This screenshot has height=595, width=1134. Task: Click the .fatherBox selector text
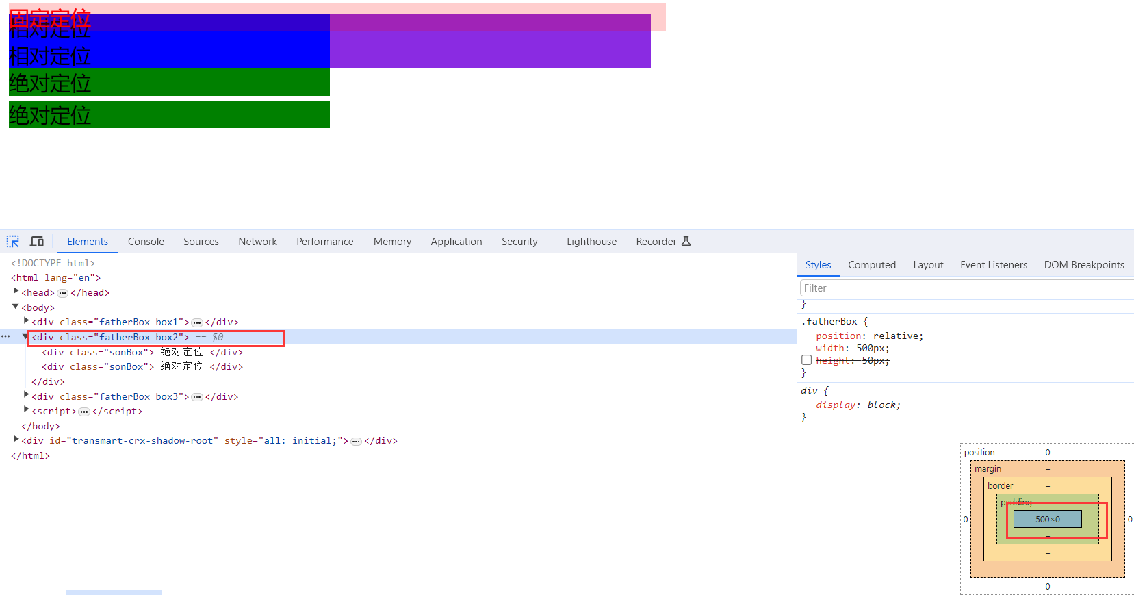[831, 322]
